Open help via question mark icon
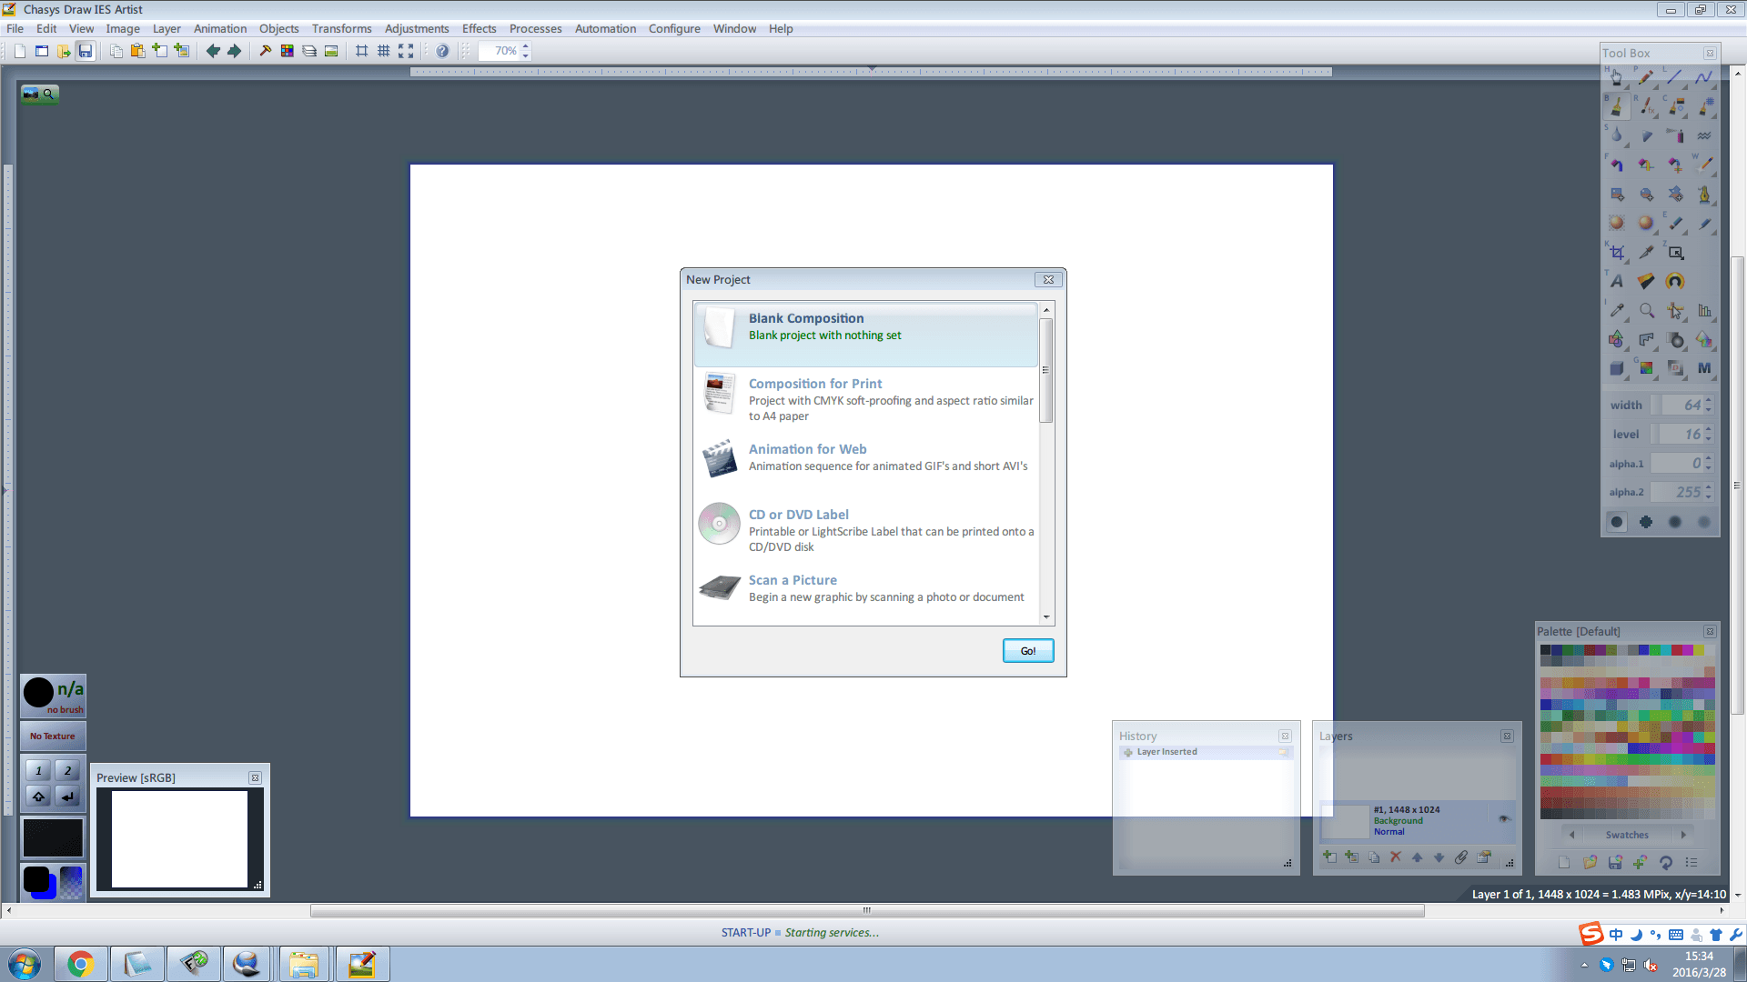Viewport: 1747px width, 982px height. tap(442, 51)
